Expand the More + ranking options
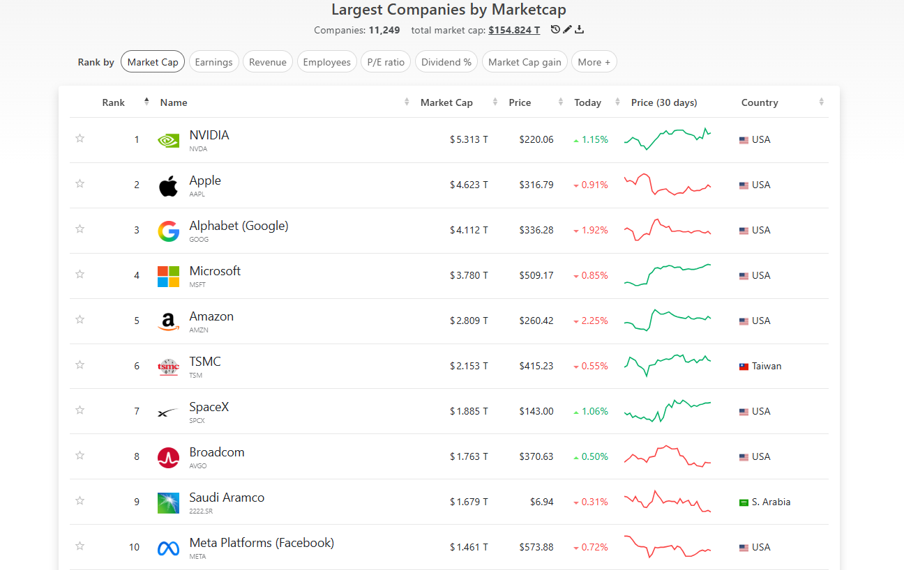Screen dimensions: 904x570 click(594, 62)
